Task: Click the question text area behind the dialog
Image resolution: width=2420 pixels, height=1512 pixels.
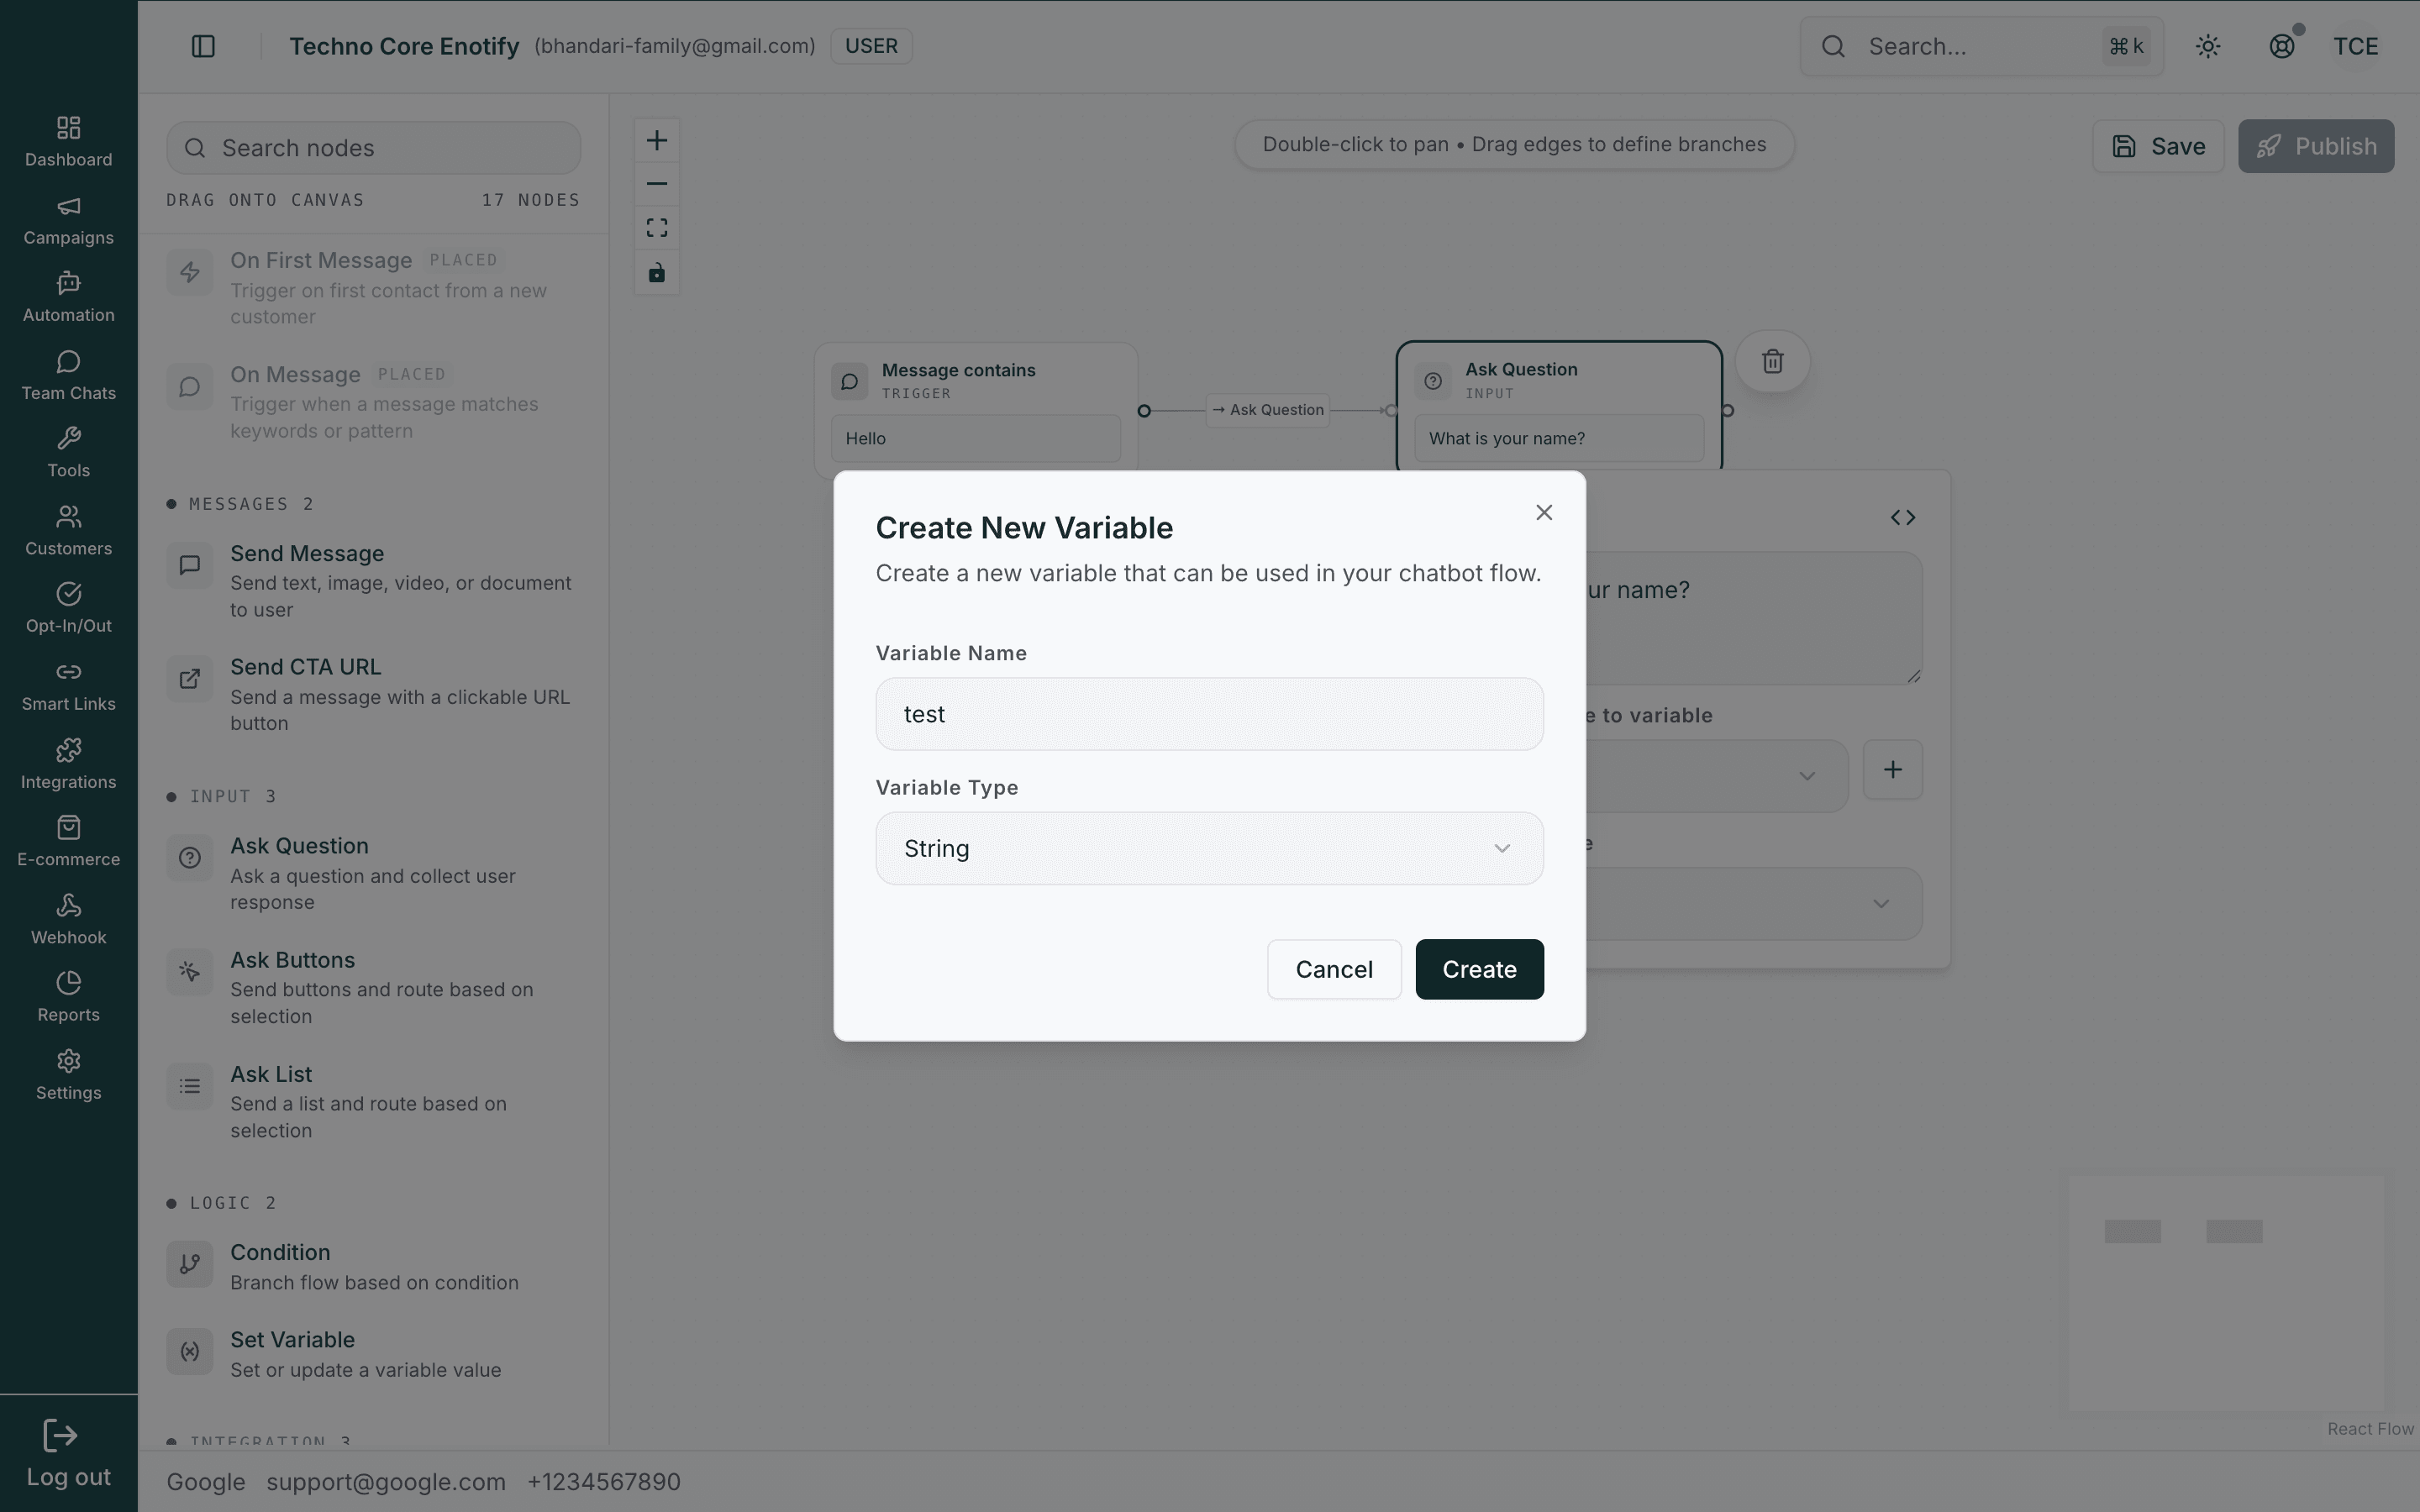Action: pos(1754,618)
